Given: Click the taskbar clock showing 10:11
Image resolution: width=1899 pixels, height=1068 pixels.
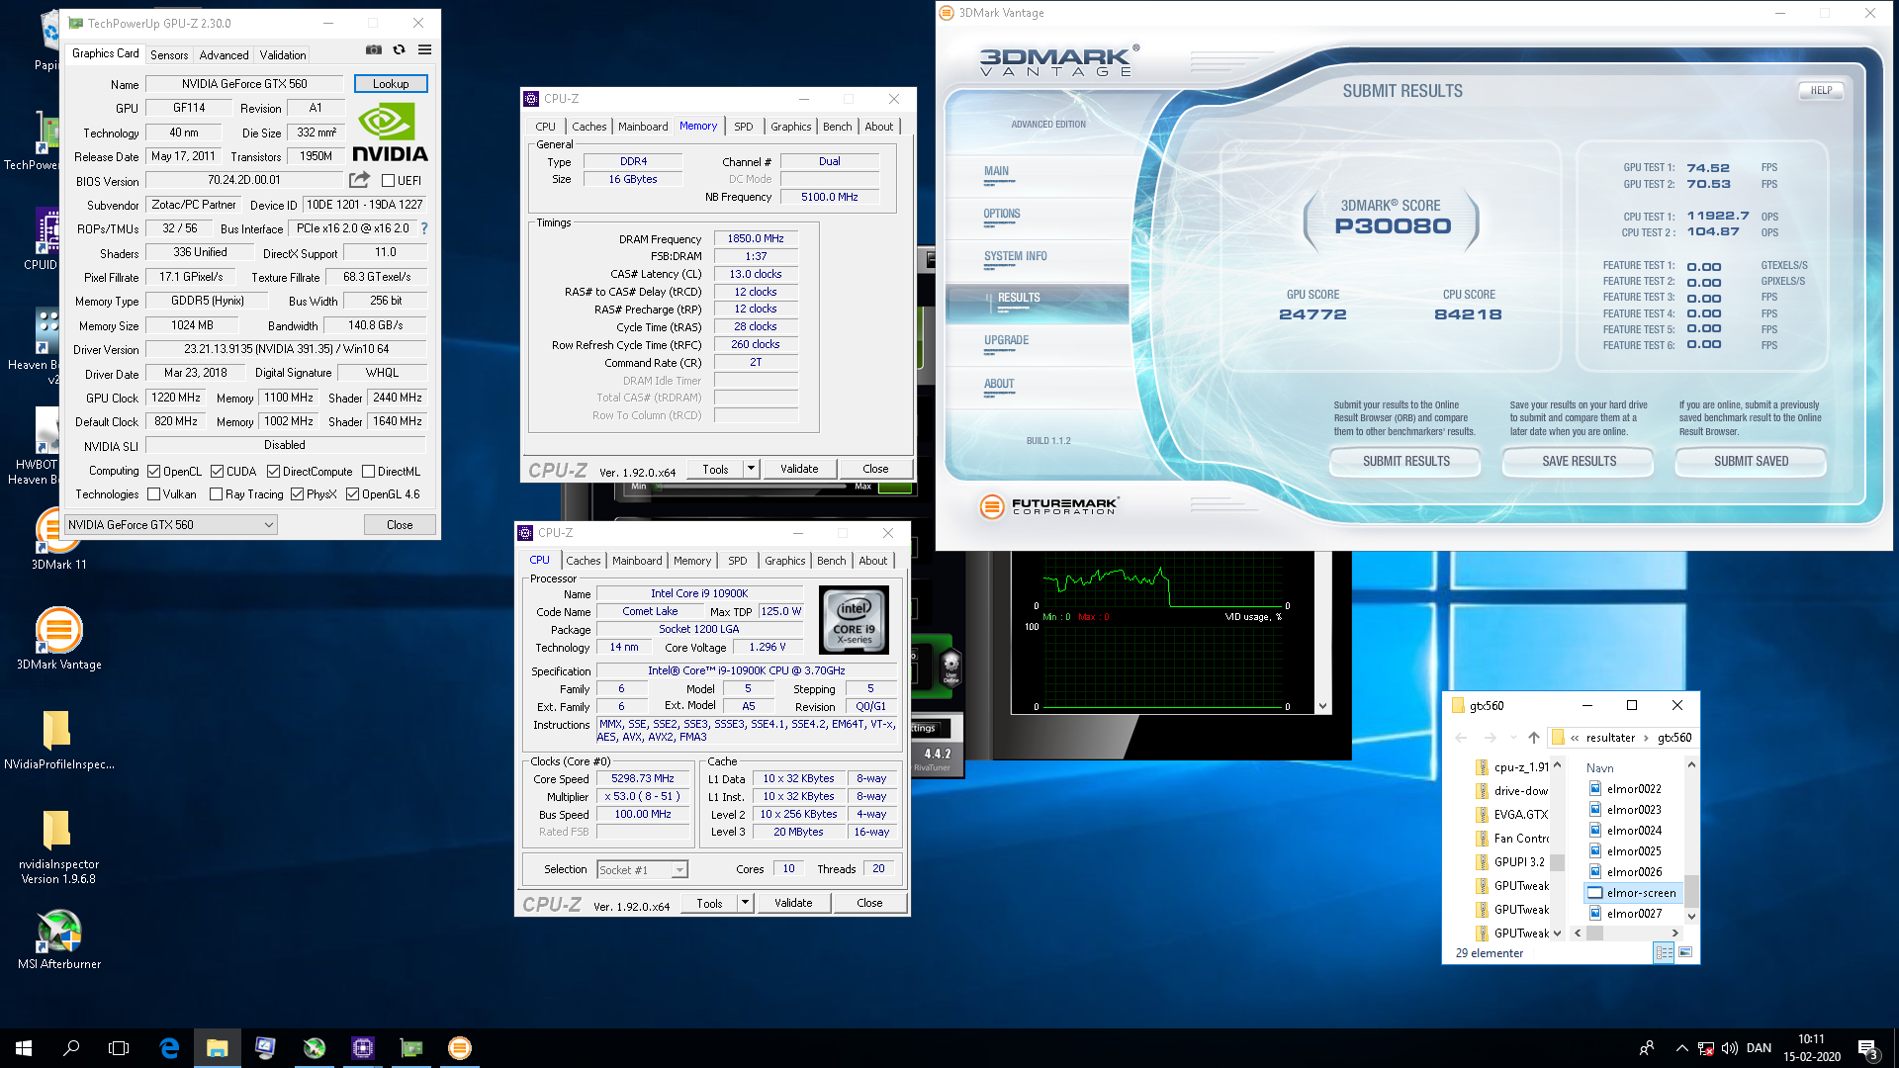Looking at the screenshot, I should point(1812,1048).
